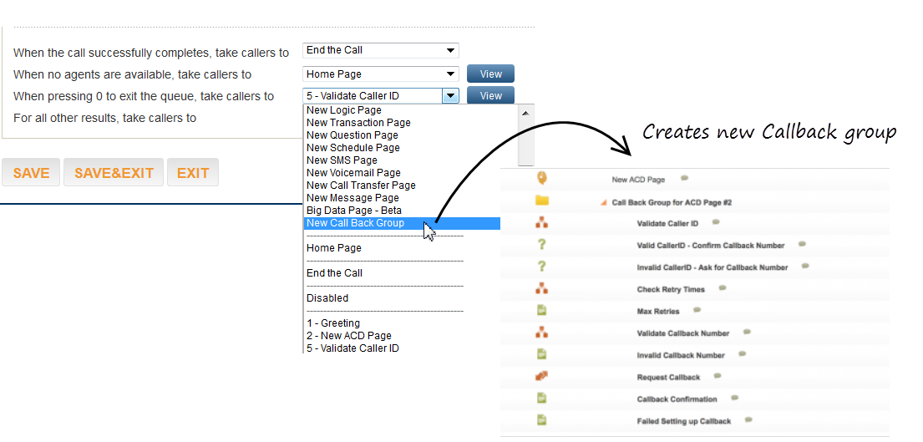Click the comment bubble next to Check Retry Times
This screenshot has height=442, width=923.
tap(723, 288)
